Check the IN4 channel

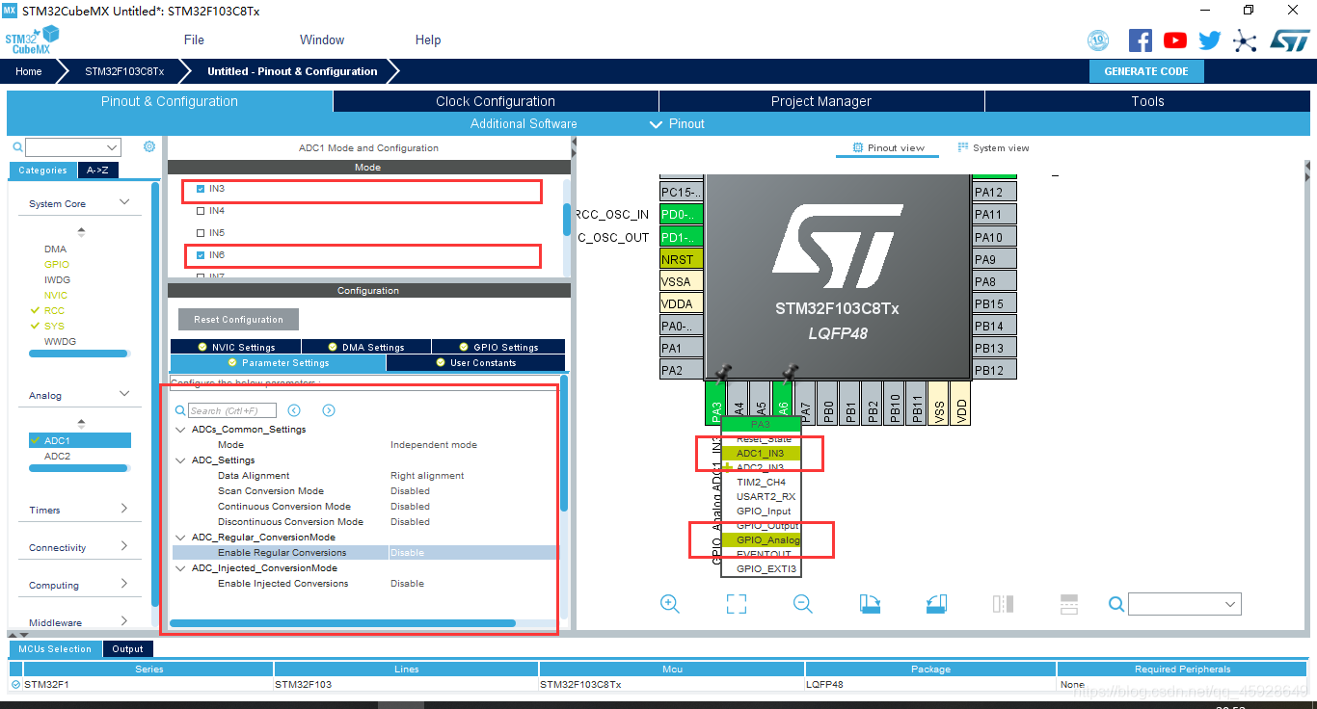tap(201, 211)
